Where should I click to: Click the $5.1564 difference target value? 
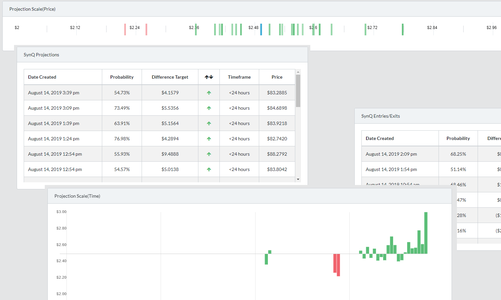tap(170, 123)
